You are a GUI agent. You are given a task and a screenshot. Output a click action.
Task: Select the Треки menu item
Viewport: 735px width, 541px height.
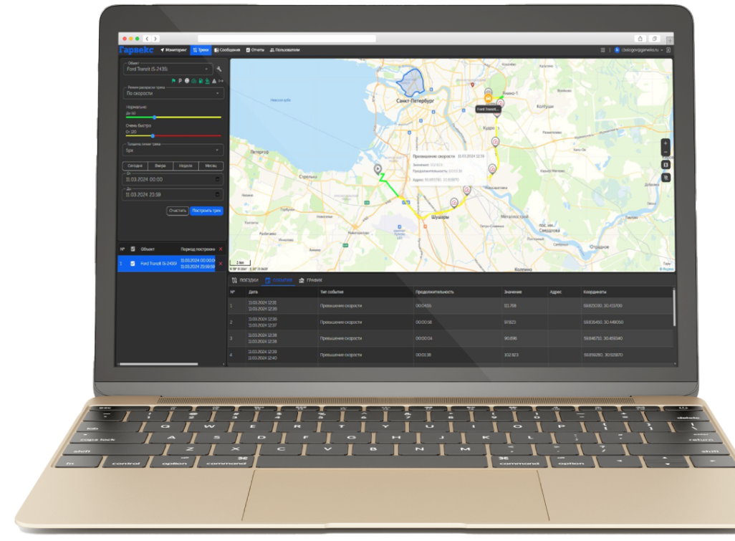tap(201, 49)
